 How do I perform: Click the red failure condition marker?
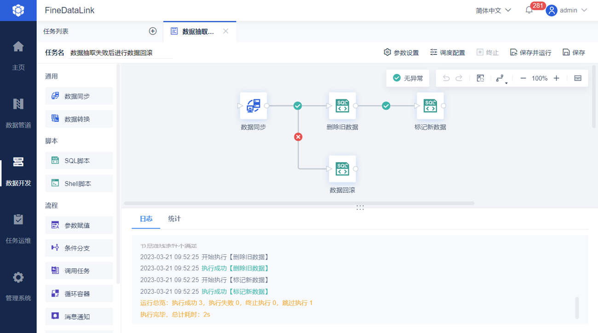pyautogui.click(x=298, y=137)
